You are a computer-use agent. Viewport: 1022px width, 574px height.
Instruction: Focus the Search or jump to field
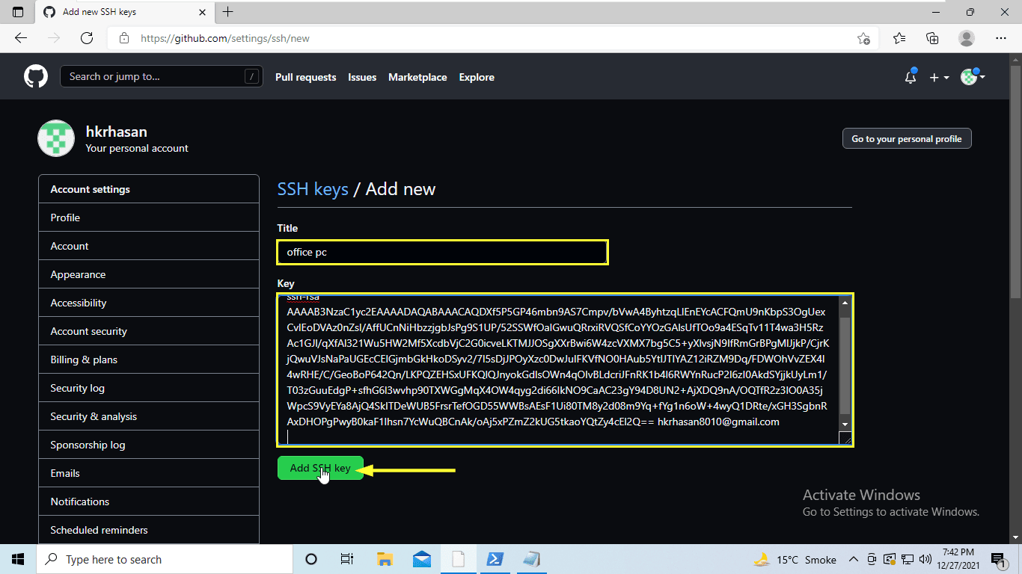[162, 76]
